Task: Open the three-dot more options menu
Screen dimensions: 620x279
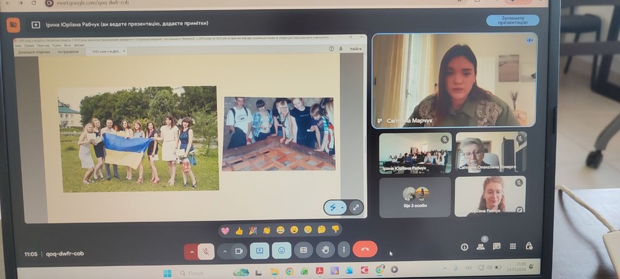Action: click(x=343, y=250)
